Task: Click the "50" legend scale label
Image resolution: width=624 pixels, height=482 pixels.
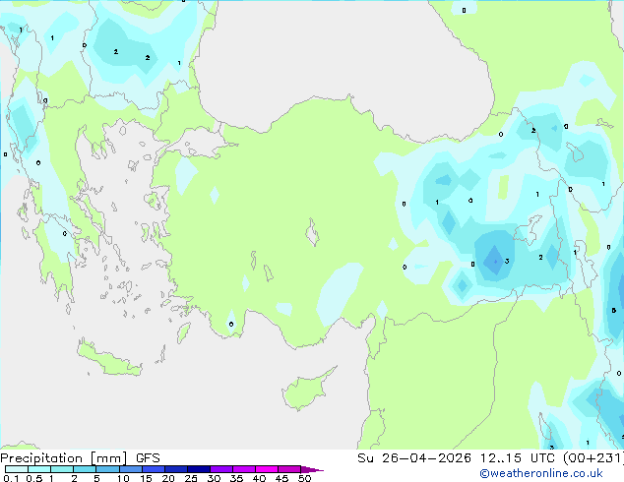Action: pyautogui.click(x=305, y=478)
